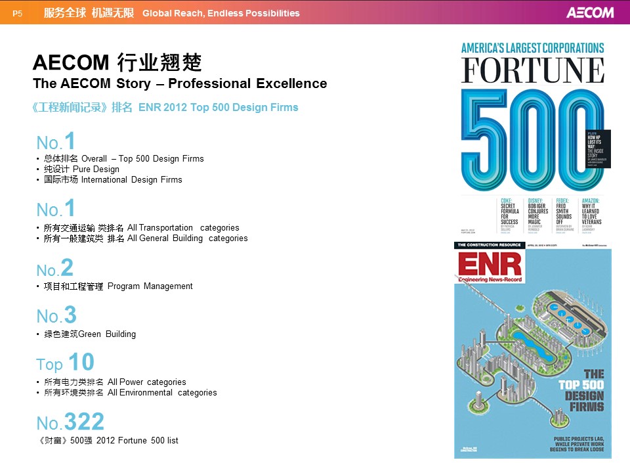Select the '2012 Fortune 500 list' caption
The height and width of the screenshot is (473, 630).
108,440
